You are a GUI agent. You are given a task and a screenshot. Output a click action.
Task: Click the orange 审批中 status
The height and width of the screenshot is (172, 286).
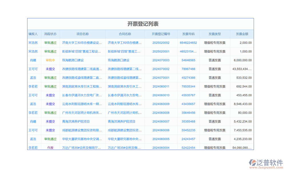50,60
